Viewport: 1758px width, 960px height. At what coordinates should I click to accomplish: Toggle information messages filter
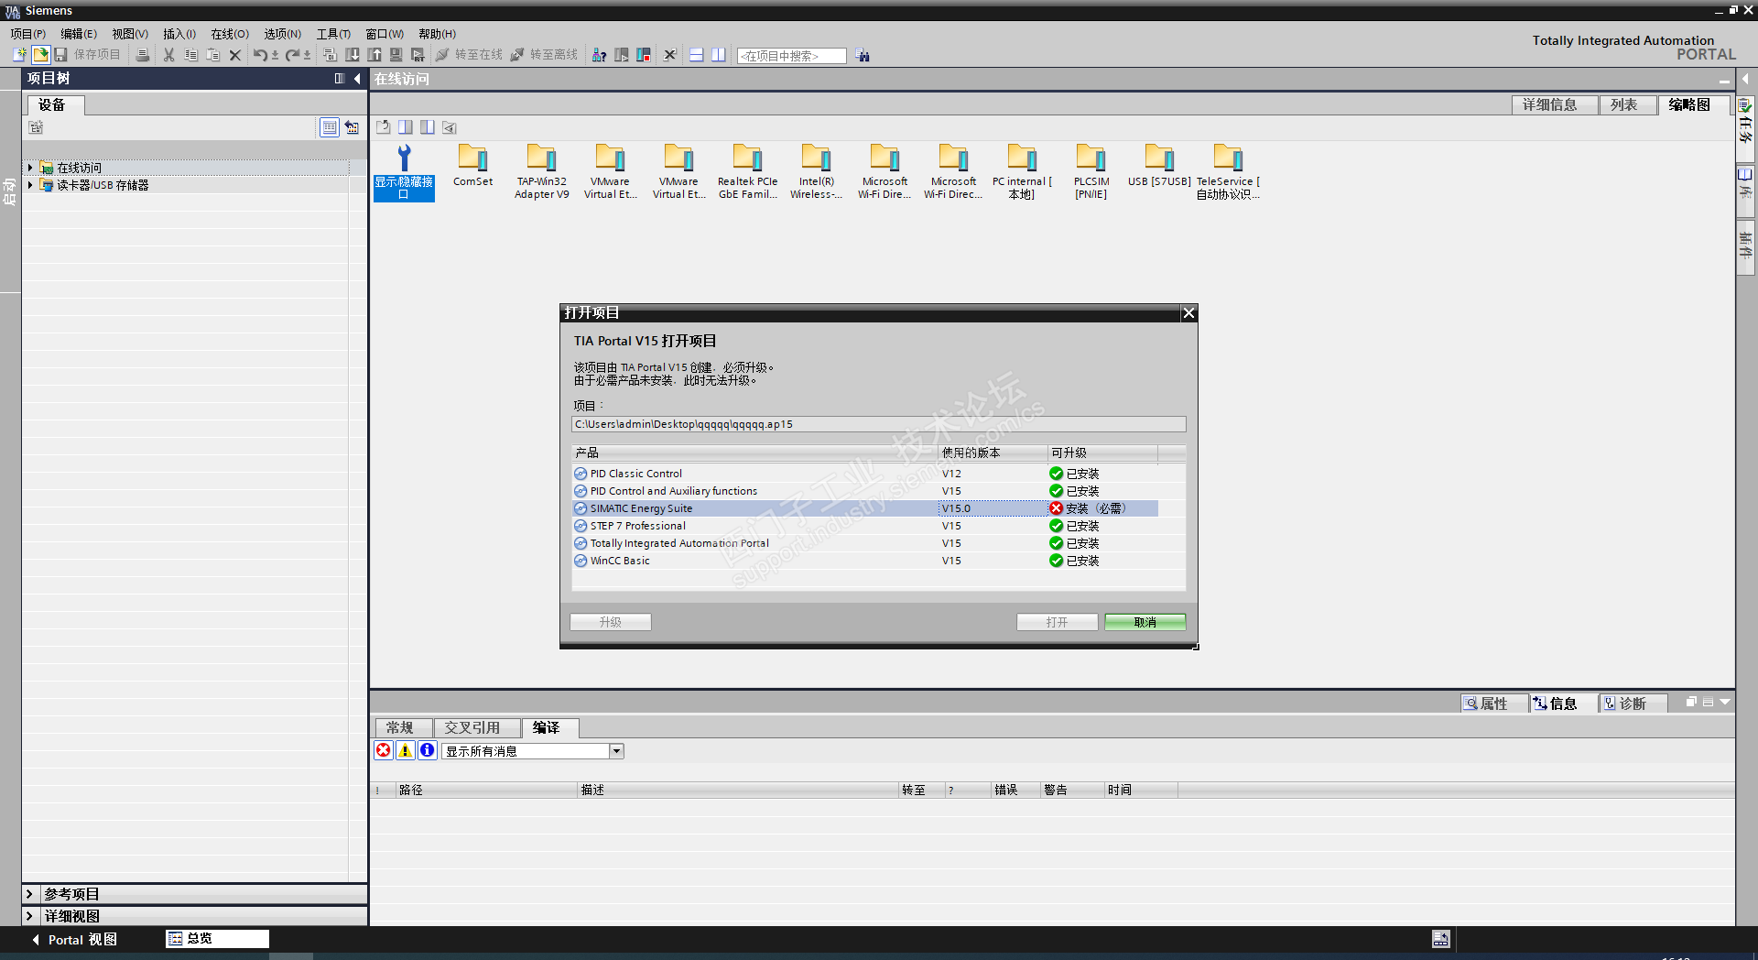click(428, 750)
